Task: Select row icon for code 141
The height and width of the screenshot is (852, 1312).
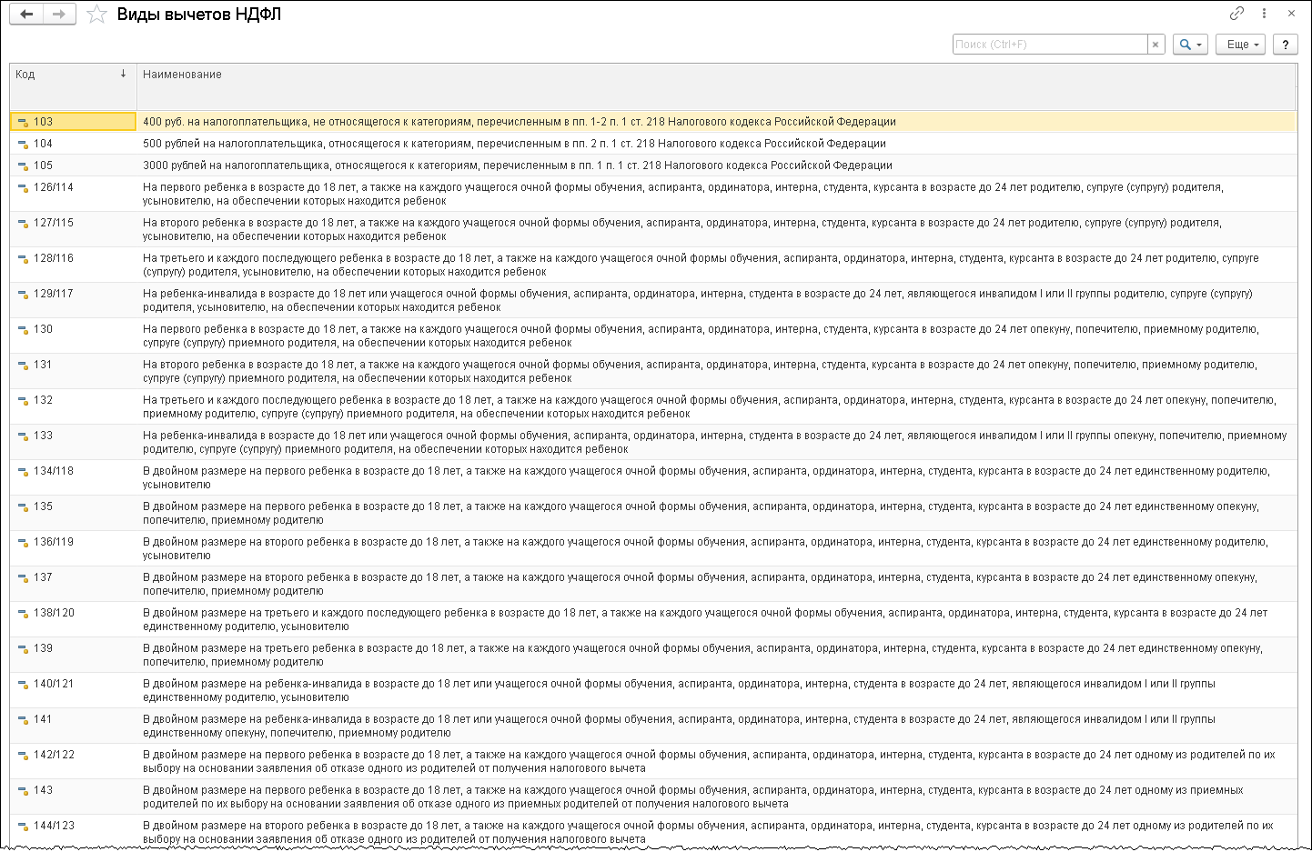Action: [24, 719]
